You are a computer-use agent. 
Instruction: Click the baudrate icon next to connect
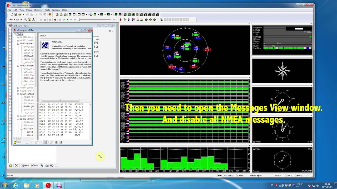(x=18, y=20)
